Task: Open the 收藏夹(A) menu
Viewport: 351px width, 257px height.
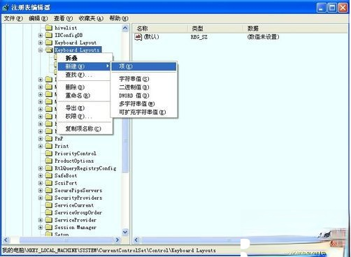Action: tap(91, 18)
